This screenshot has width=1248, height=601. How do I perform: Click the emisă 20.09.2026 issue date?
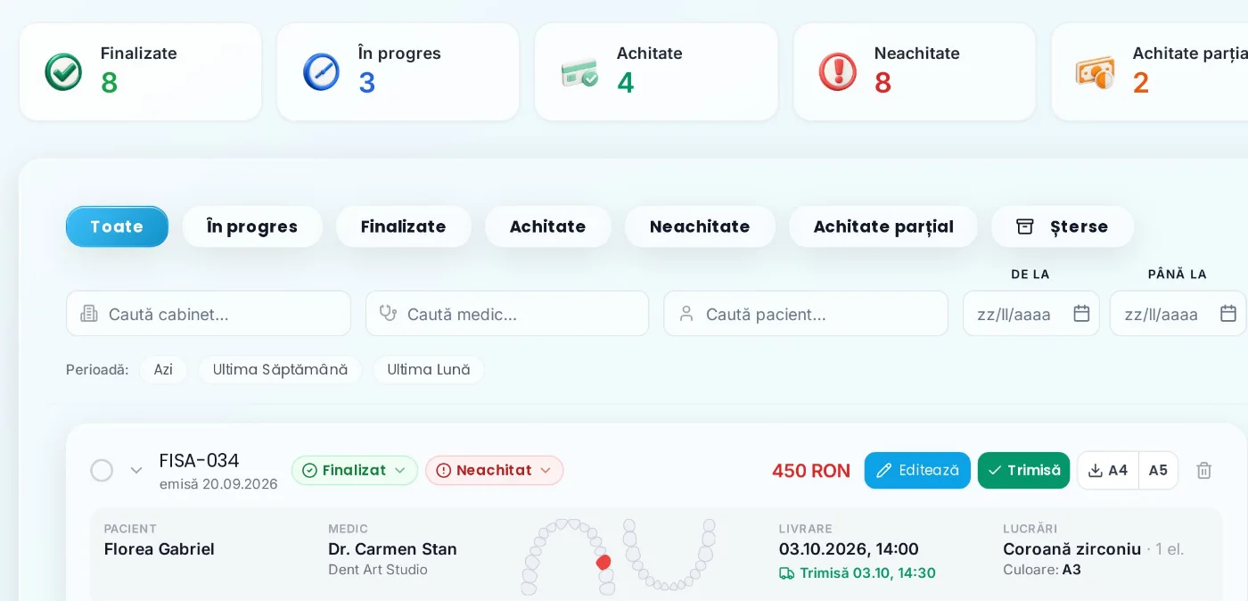(218, 484)
